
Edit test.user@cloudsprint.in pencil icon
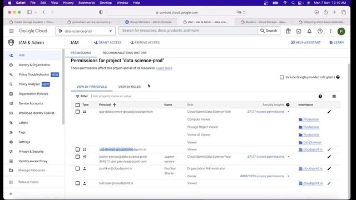(x=329, y=183)
